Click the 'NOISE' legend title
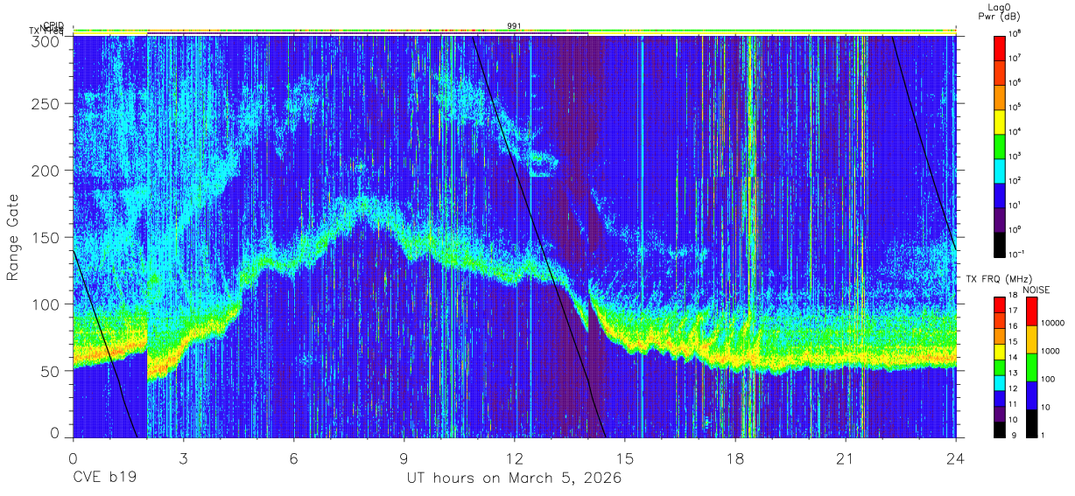Viewport: 1075px width, 496px height. tap(1036, 289)
